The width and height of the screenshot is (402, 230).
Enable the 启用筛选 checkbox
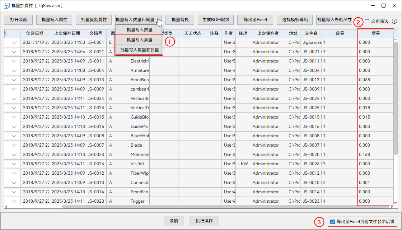[x=367, y=22]
